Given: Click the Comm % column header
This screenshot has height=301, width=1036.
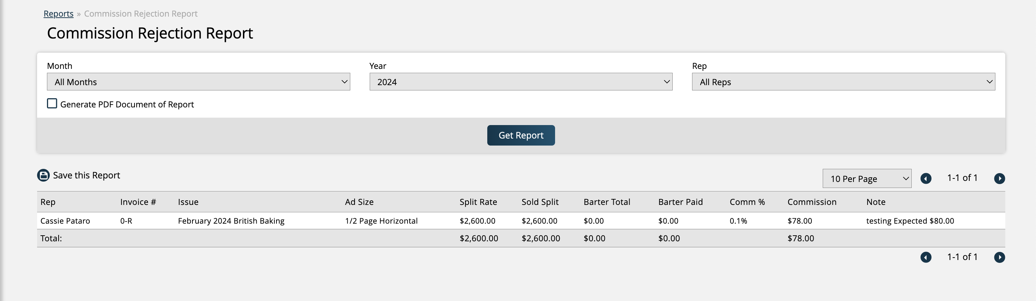Looking at the screenshot, I should [x=747, y=202].
